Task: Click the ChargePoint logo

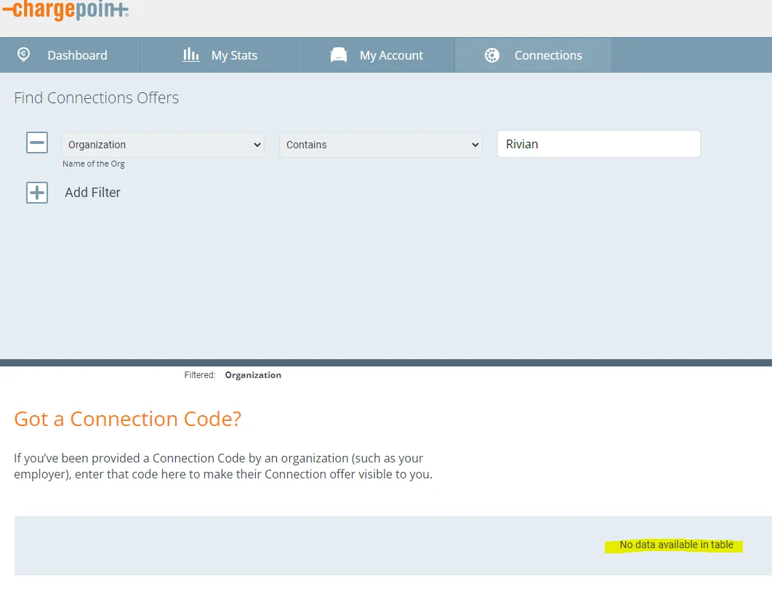Action: [x=65, y=10]
